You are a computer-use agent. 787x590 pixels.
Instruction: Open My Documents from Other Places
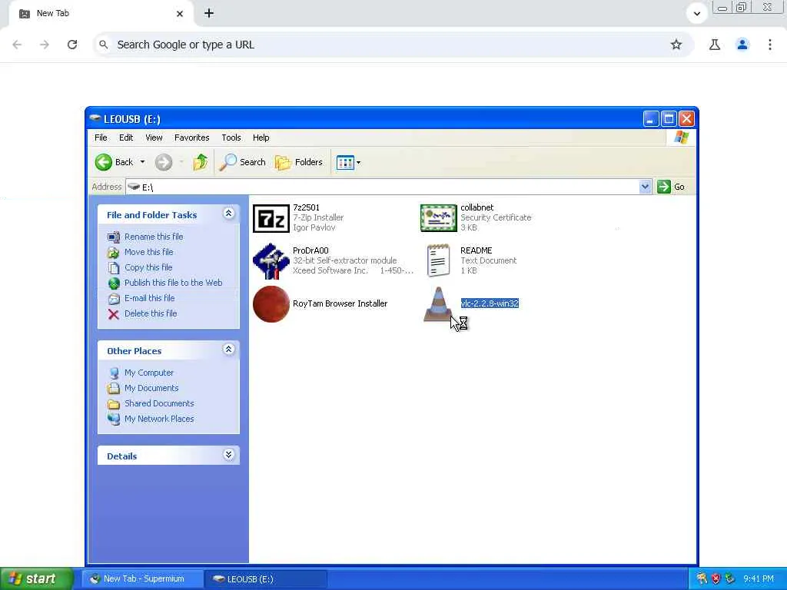[151, 388]
